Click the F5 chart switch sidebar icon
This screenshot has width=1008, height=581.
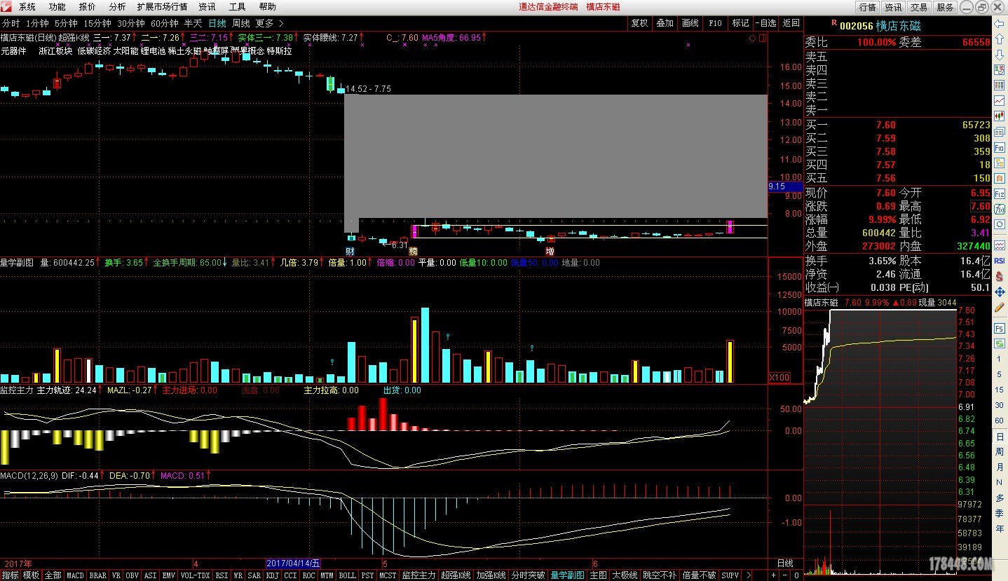1000,329
